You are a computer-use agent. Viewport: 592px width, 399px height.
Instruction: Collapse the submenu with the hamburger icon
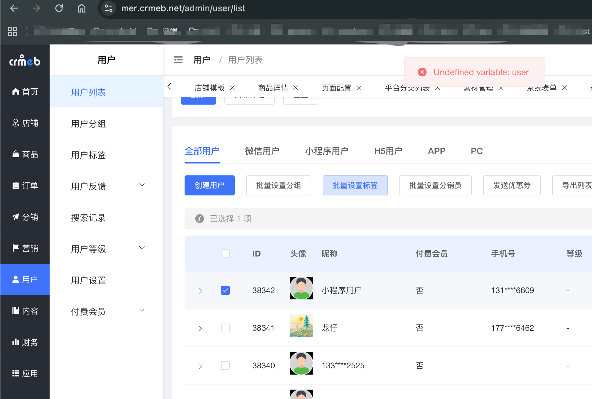(178, 60)
